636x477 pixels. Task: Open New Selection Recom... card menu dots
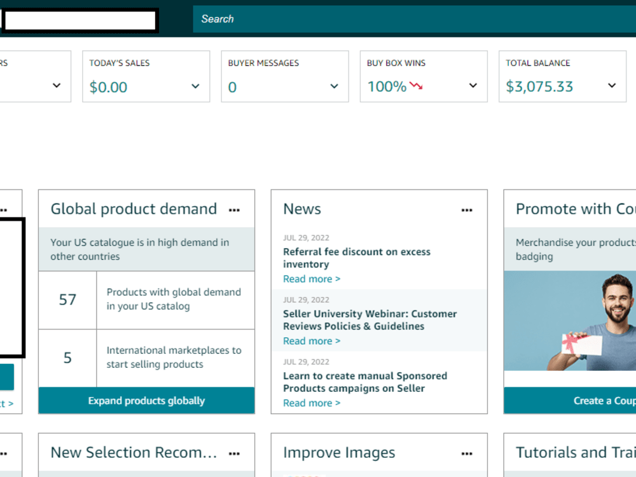point(234,453)
